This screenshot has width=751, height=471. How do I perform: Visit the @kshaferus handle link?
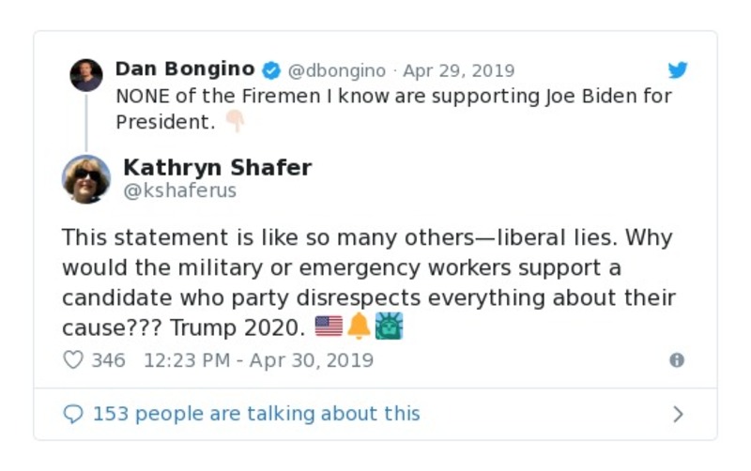pyautogui.click(x=180, y=191)
